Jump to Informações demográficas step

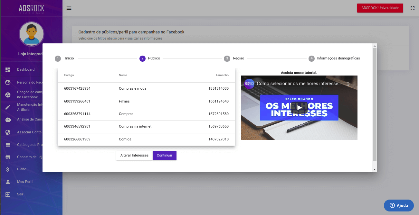(334, 58)
